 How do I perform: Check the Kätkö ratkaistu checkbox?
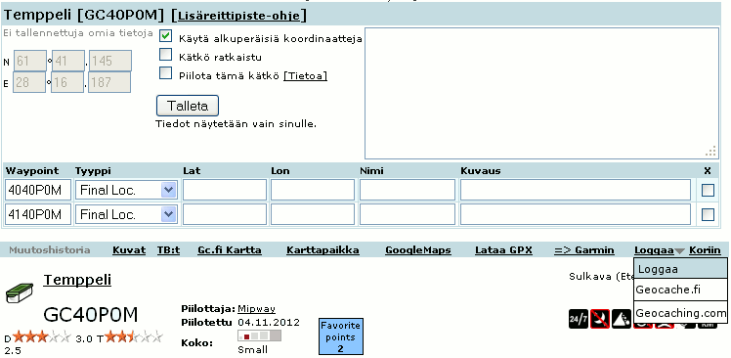165,55
